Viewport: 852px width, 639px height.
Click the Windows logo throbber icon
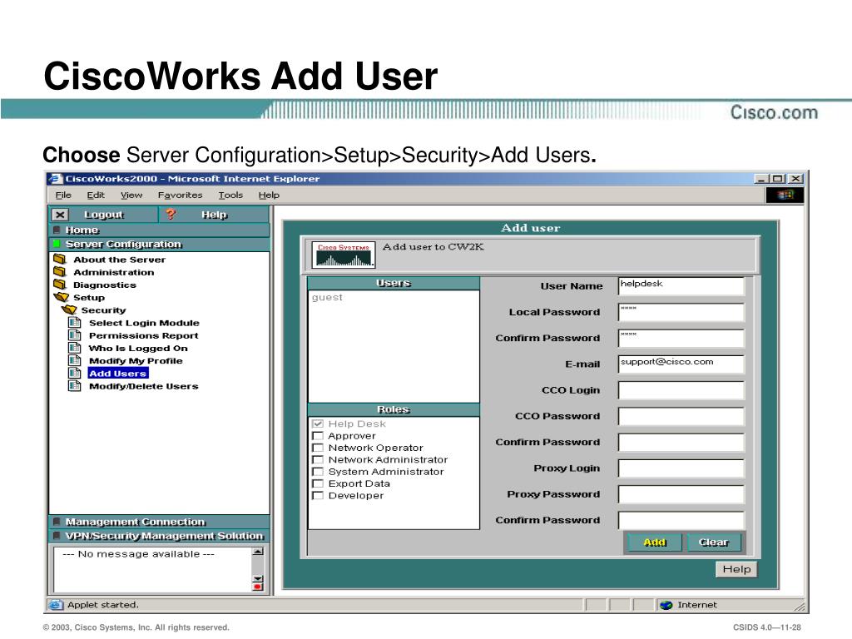[785, 195]
